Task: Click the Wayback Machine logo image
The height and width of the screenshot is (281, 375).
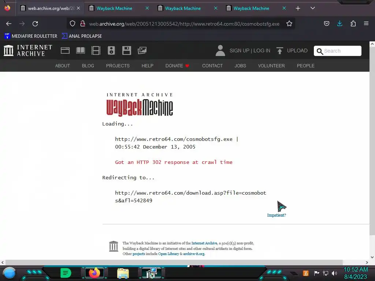Action: [140, 105]
